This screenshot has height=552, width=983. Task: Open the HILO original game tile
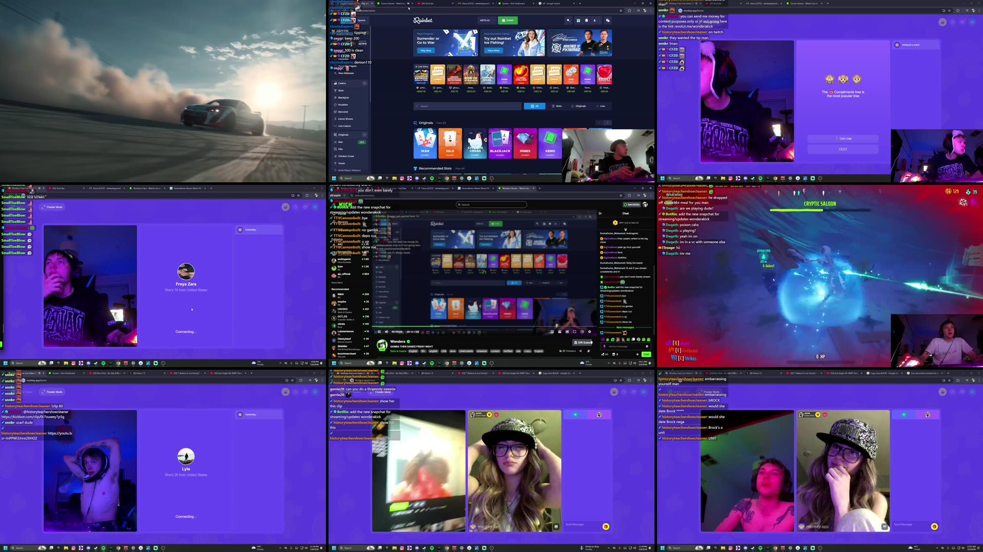pos(450,143)
